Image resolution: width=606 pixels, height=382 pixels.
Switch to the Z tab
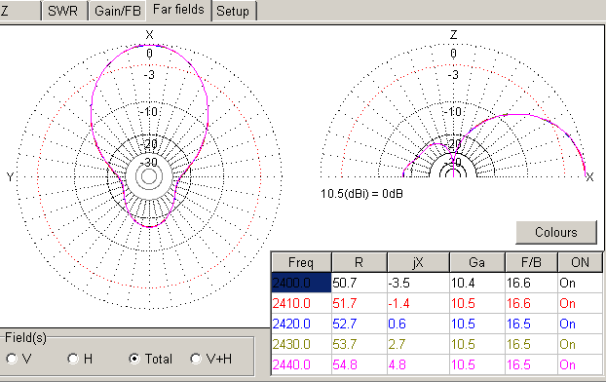(x=19, y=11)
